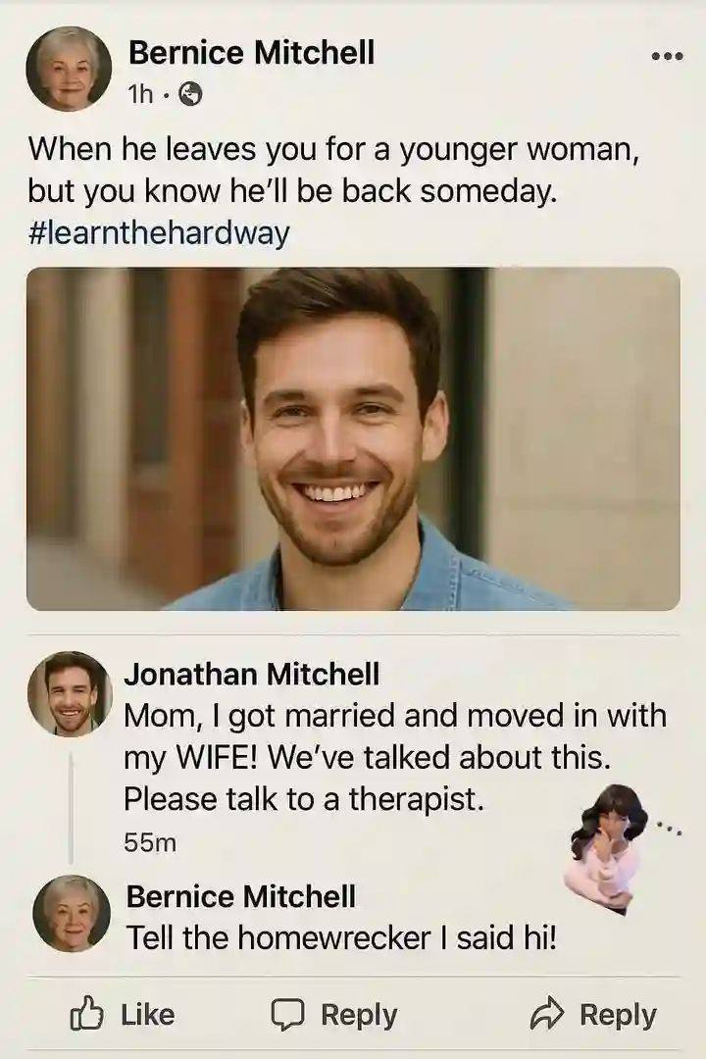Viewport: 706px width, 1059px height.
Task: Open Jonathan Mitchell's comment avatar
Action: click(x=69, y=693)
